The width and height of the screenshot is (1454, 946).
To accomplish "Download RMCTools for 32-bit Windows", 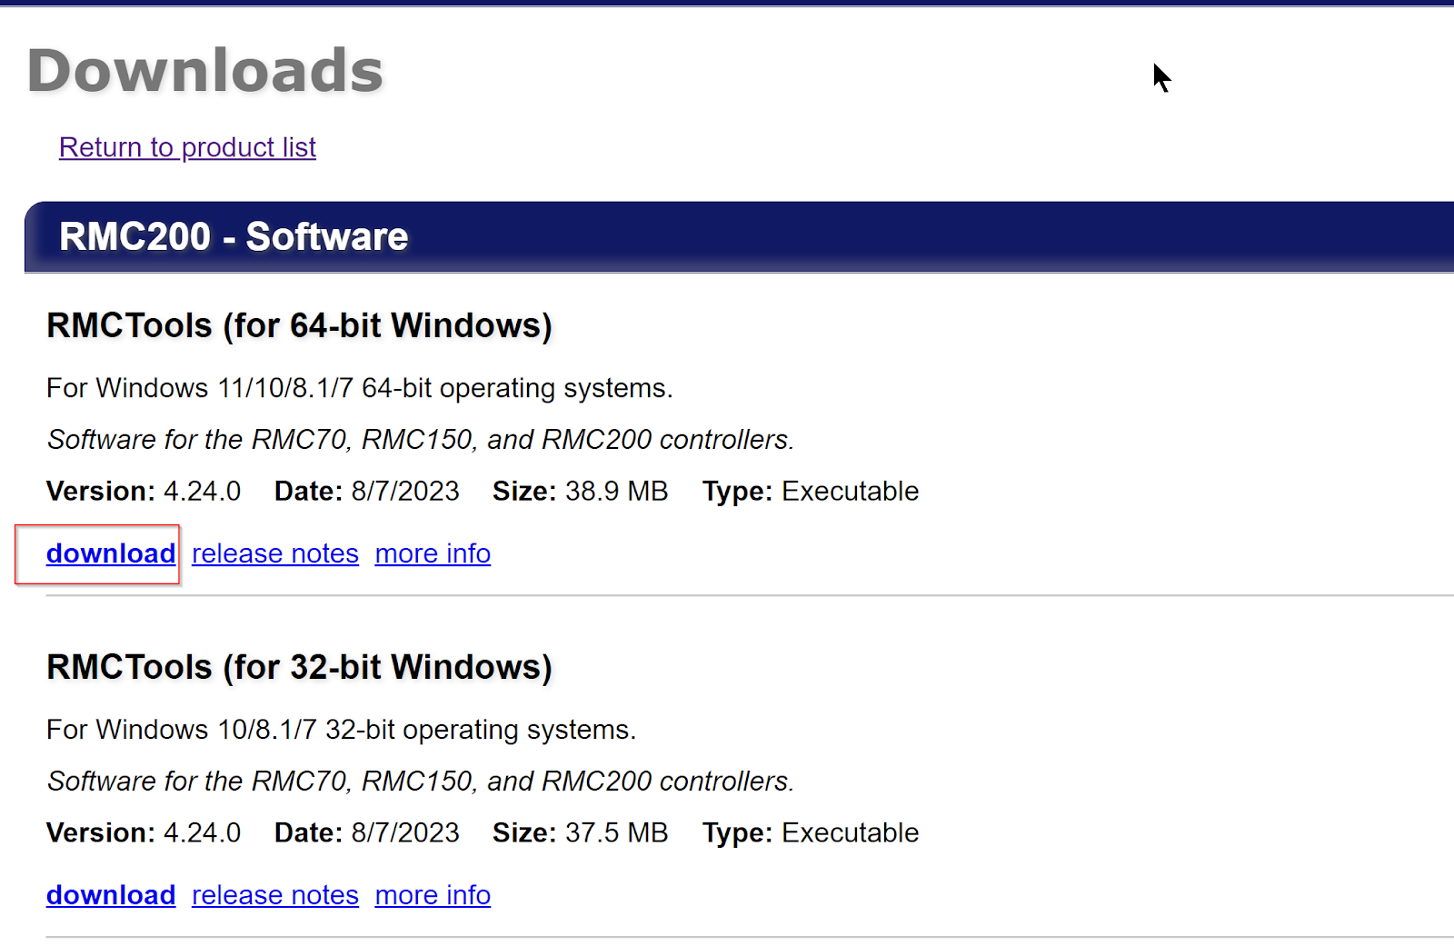I will [111, 895].
